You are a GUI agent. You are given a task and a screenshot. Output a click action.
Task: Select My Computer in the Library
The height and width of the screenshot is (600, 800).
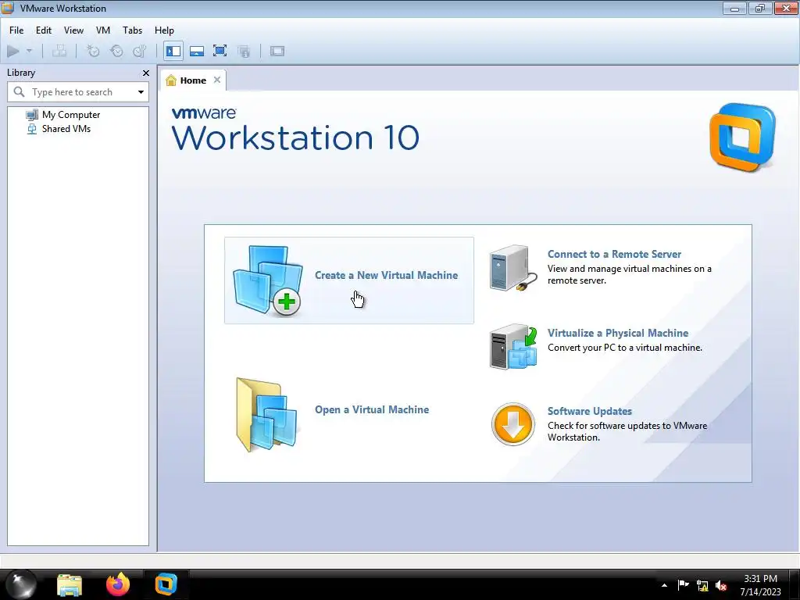(71, 115)
